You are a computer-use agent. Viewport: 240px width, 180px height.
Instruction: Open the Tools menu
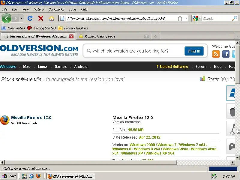[73, 10]
